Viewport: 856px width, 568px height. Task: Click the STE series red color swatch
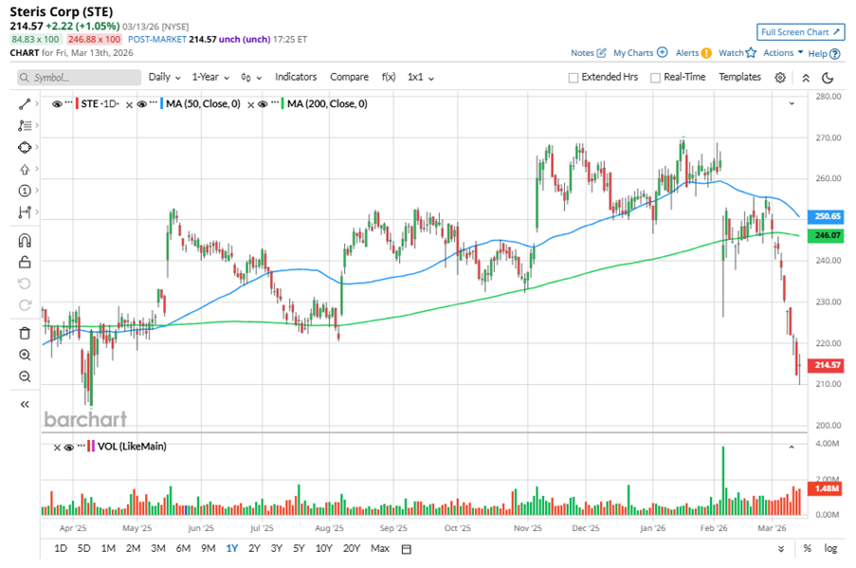(77, 103)
